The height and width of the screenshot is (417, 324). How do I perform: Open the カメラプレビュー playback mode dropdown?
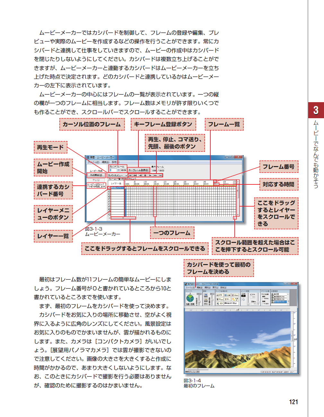[117, 175]
